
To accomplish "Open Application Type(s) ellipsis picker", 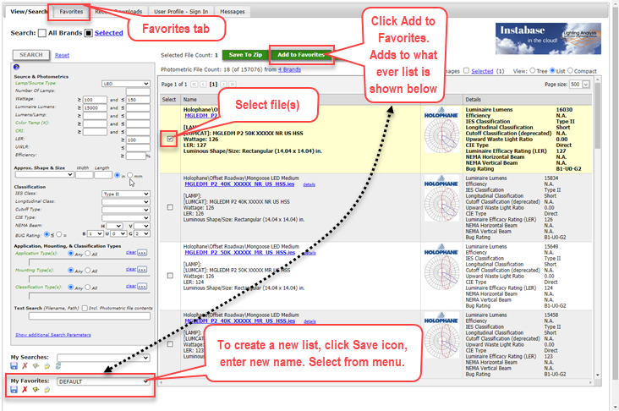I will tap(142, 252).
